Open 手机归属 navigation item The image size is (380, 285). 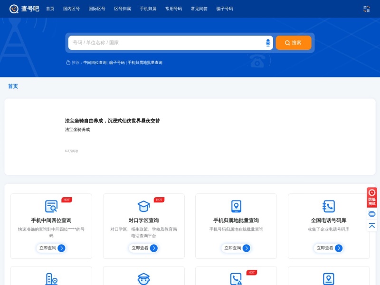pos(148,9)
